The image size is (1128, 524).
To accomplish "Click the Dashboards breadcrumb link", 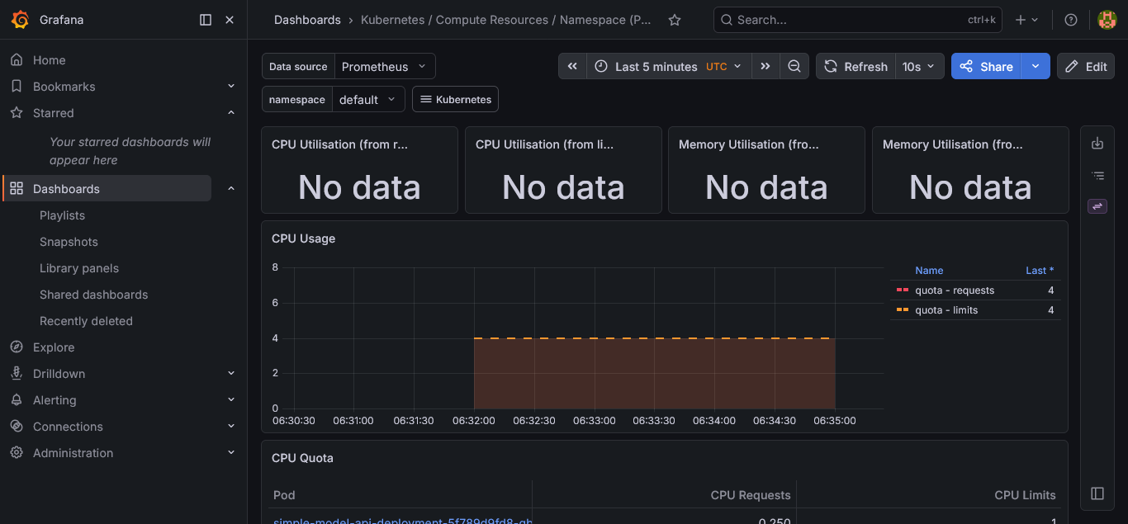I will pyautogui.click(x=307, y=20).
